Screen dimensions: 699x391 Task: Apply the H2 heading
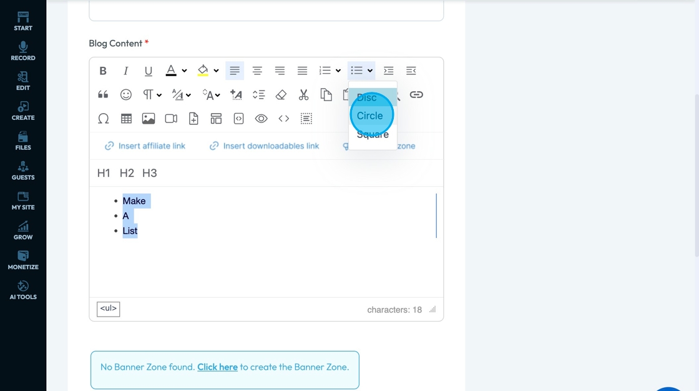(127, 173)
